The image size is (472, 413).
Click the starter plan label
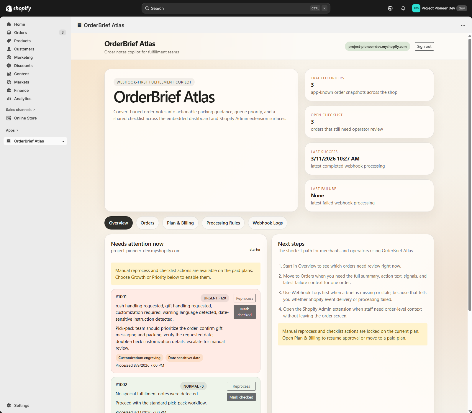(255, 250)
